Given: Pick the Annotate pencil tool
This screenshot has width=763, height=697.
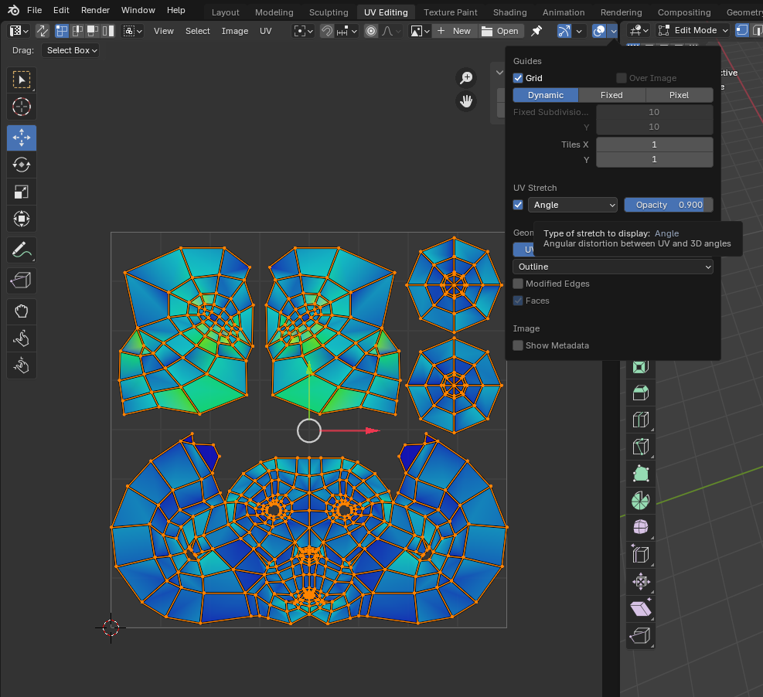Looking at the screenshot, I should pos(22,250).
